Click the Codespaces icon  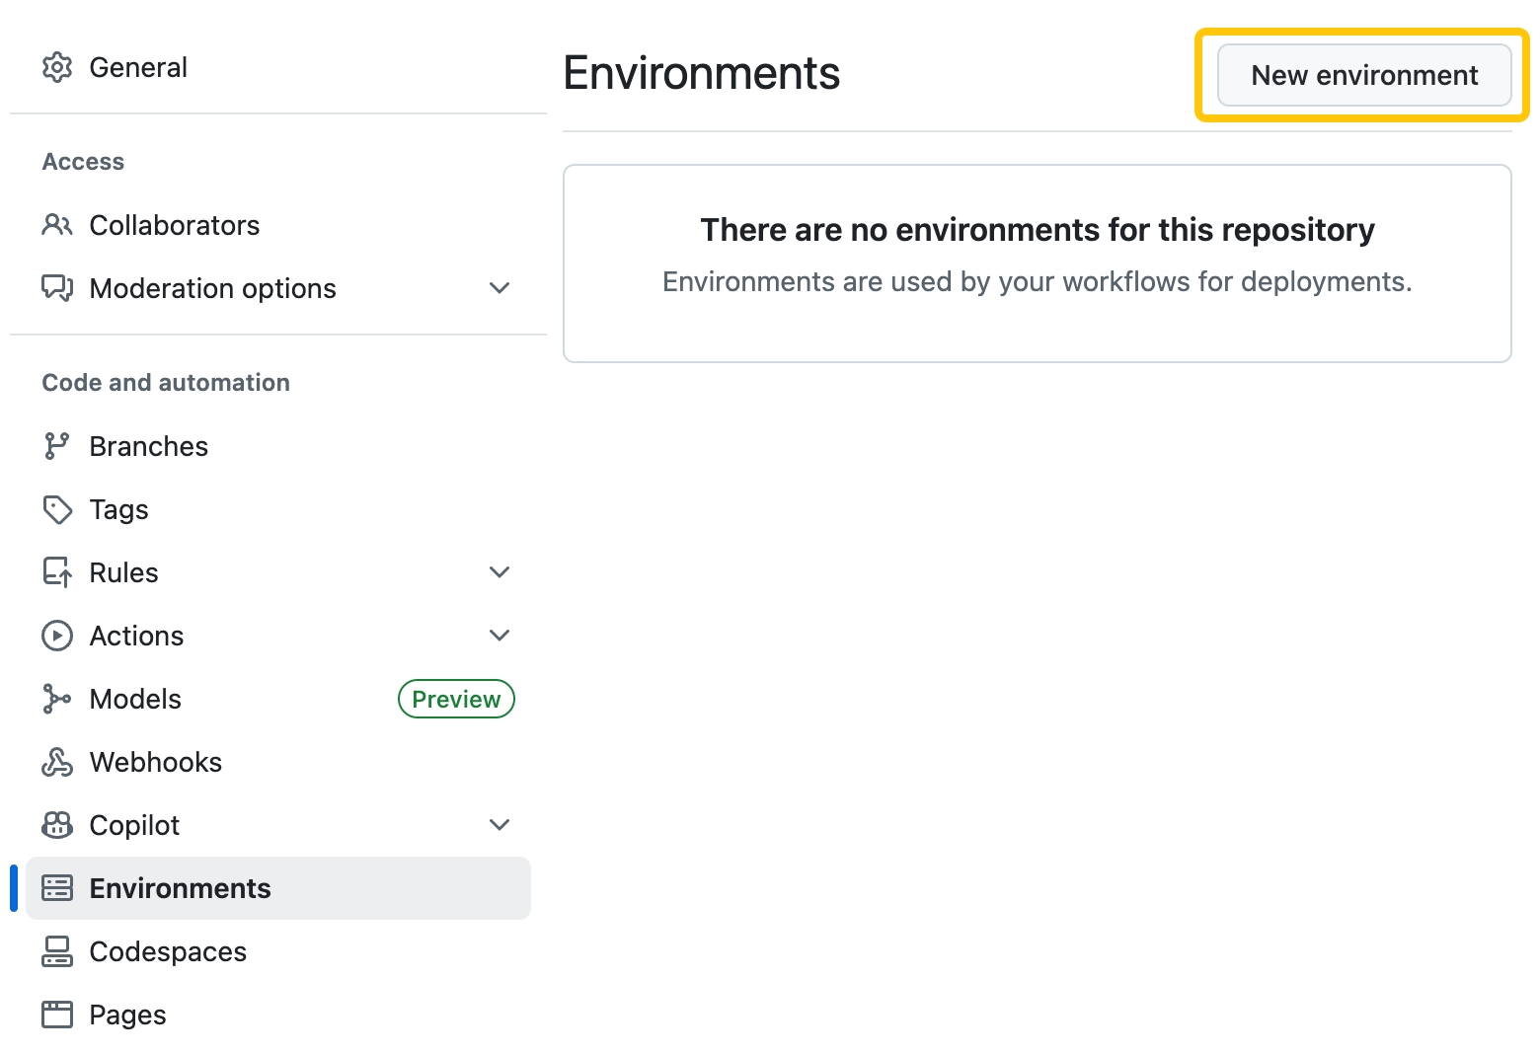tap(57, 951)
